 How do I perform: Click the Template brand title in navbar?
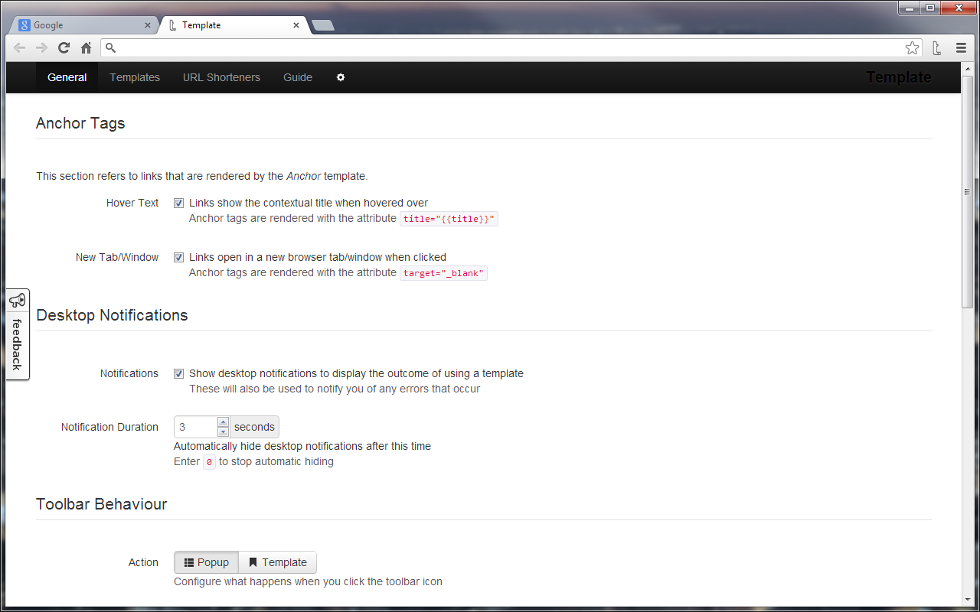[x=899, y=77]
